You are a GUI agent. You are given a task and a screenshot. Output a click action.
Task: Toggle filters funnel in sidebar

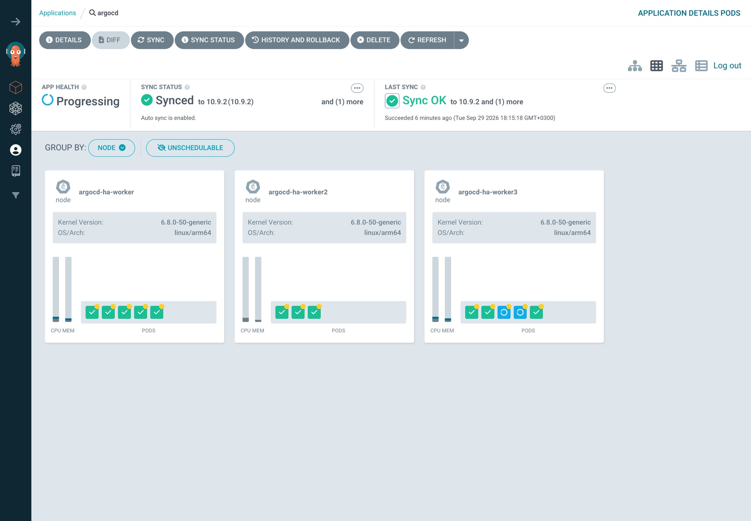point(15,195)
